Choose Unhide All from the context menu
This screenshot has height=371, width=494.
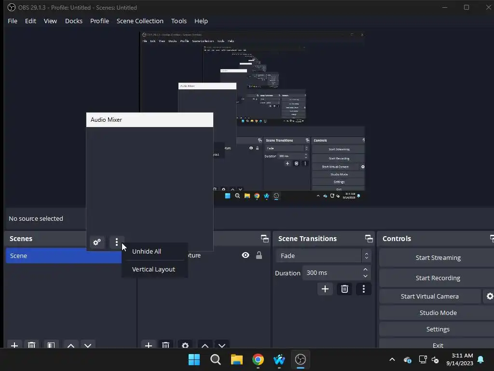(147, 251)
